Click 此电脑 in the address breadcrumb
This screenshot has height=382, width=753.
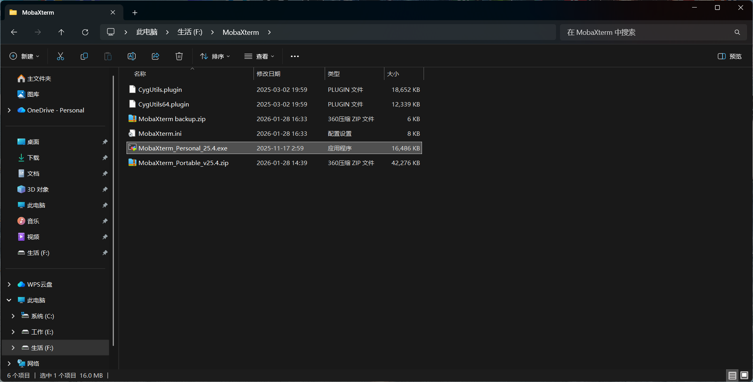(x=147, y=32)
